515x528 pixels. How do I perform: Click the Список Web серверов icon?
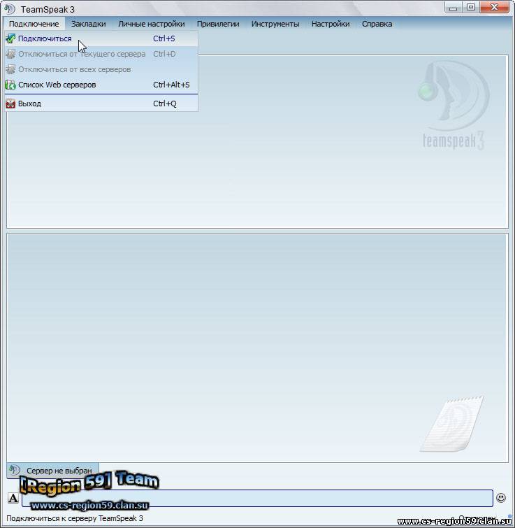coord(10,85)
